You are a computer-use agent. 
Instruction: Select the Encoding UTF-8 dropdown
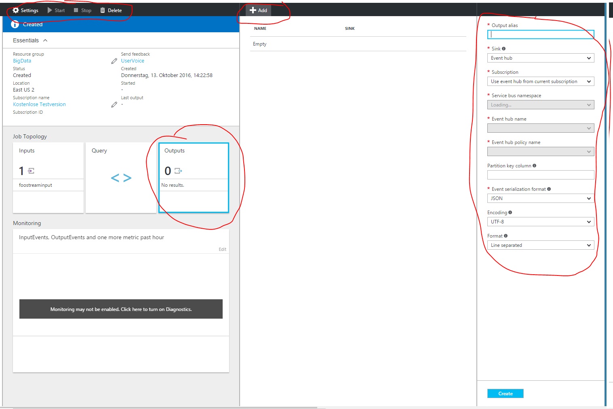tap(540, 222)
